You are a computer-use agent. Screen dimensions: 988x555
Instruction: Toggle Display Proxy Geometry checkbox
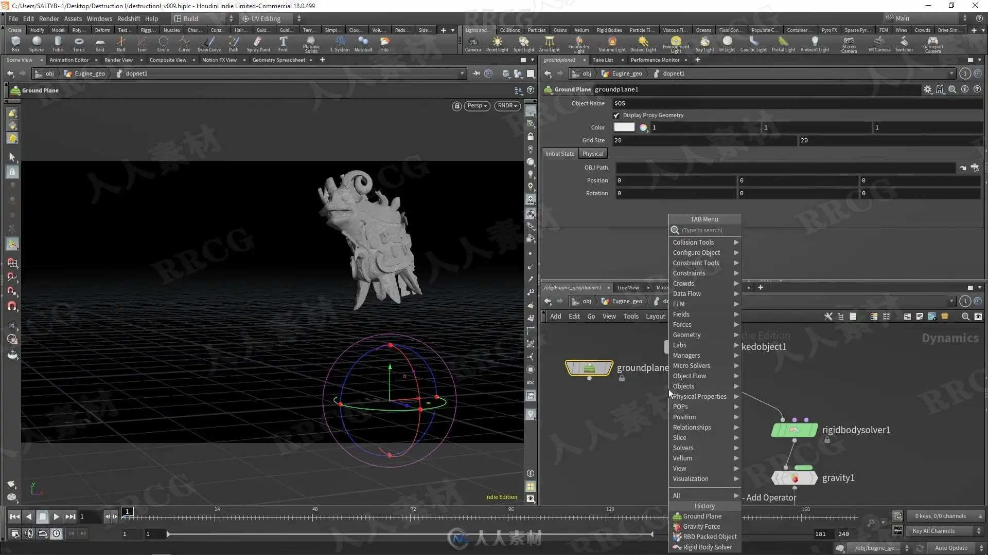(616, 116)
